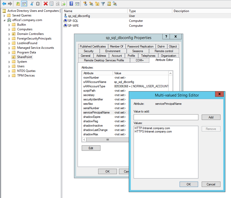Select the sp_sql_dbconfig user icon in the list

66,16
